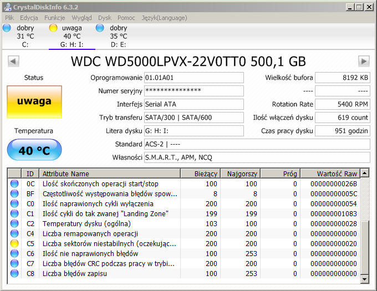The height and width of the screenshot is (291, 377).
Task: Click the Litera dysku field G: H: I:
Action: coord(194,131)
